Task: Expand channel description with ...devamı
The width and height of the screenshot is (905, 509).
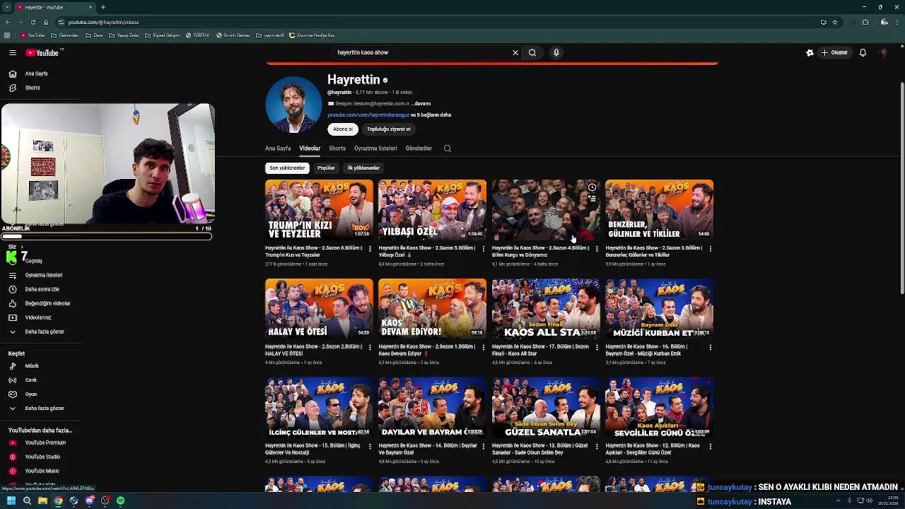Action: click(421, 104)
